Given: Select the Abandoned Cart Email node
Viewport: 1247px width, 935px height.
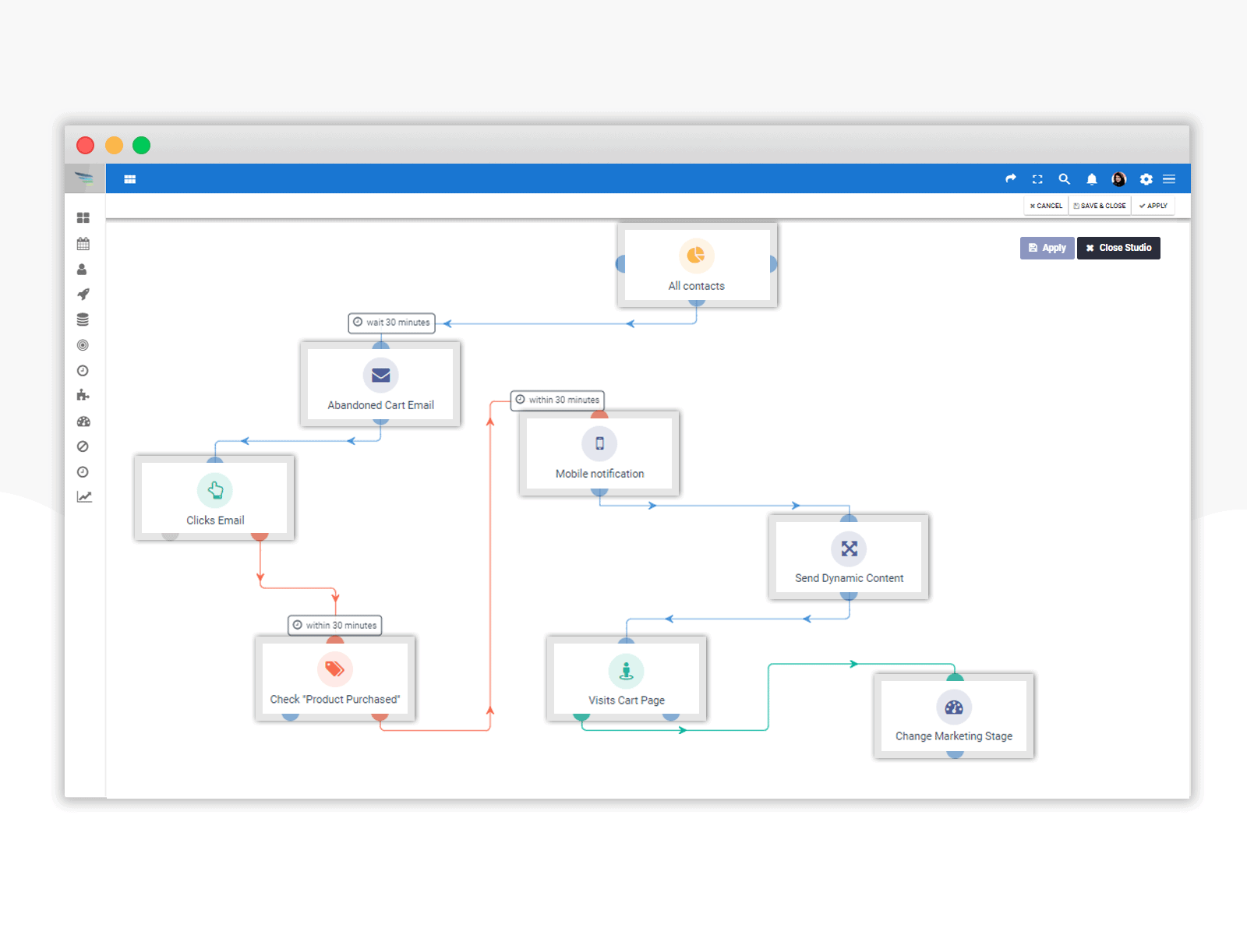Looking at the screenshot, I should [380, 384].
